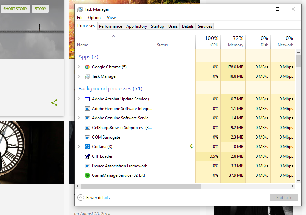Select the Device Association Framework process name

(121, 166)
